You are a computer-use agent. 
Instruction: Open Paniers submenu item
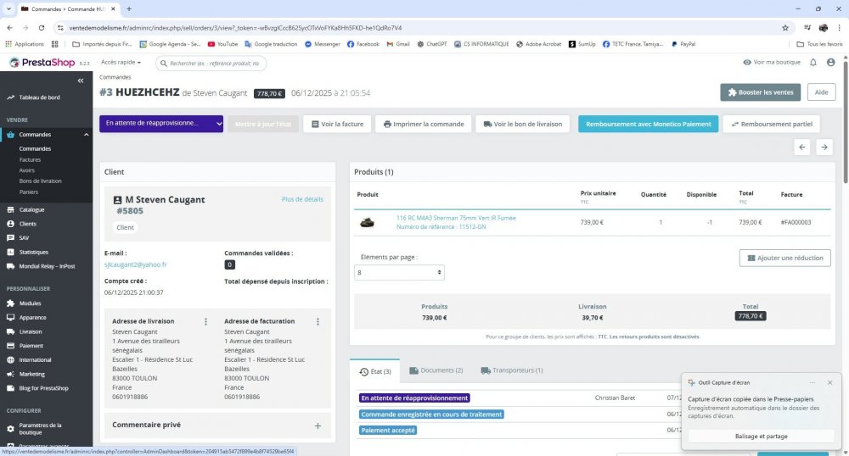29,192
